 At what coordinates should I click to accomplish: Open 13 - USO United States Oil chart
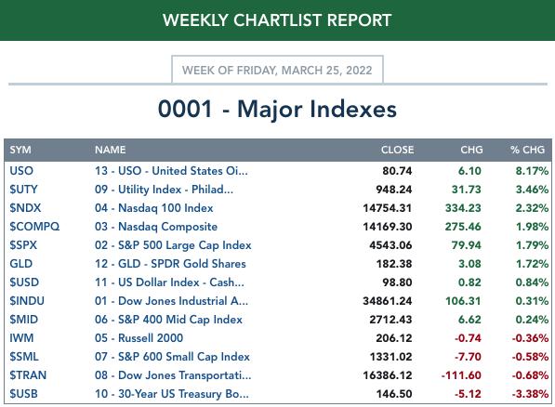(x=171, y=171)
